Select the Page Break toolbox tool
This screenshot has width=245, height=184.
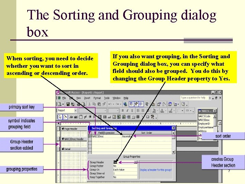[x=128, y=117]
